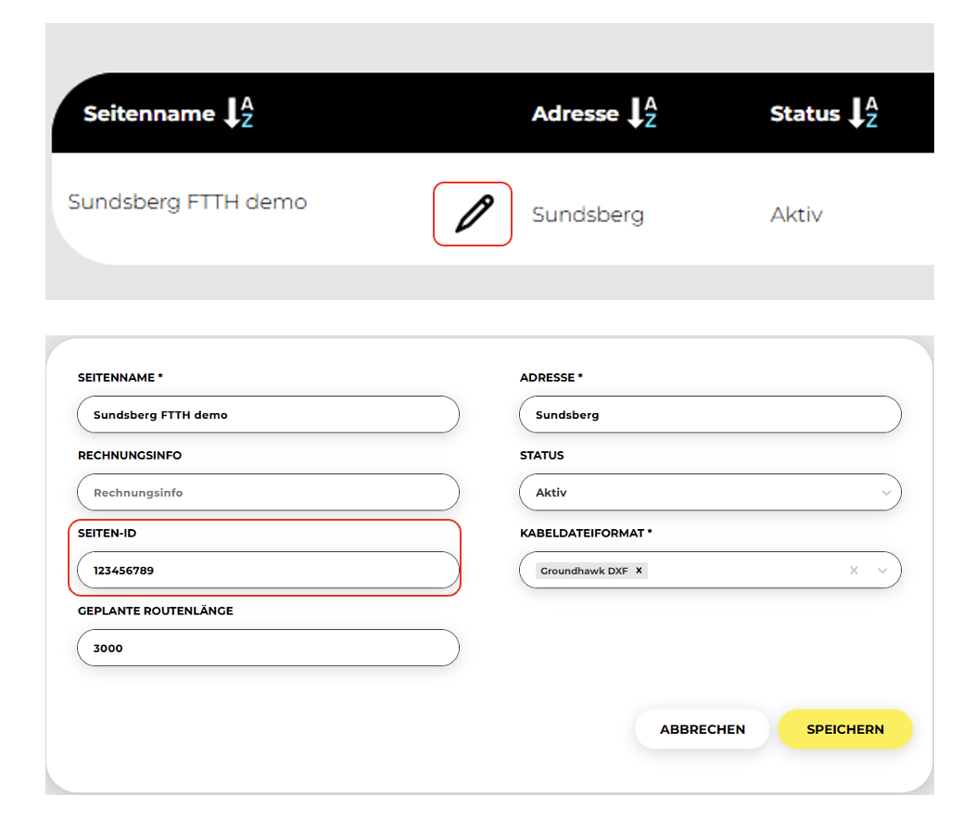Select the Sundsberg FTTH demo row name

click(x=187, y=202)
